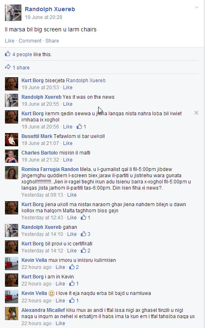Click thumbs-up count on Kevin Vella's 'mux imoru' comment
This screenshot has width=205, height=328.
[x=74, y=267]
